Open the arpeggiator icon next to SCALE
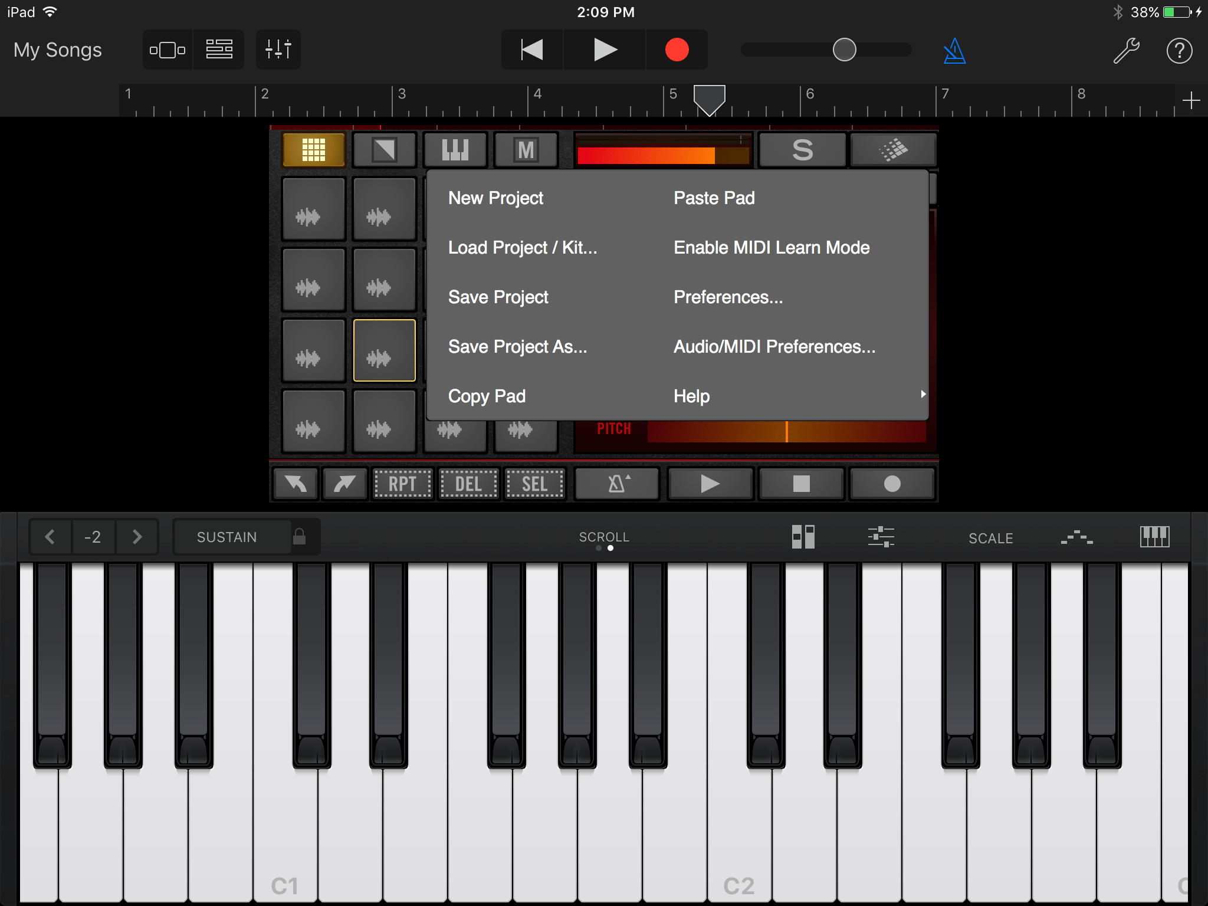Screen dimensions: 1208x906 coord(1076,537)
